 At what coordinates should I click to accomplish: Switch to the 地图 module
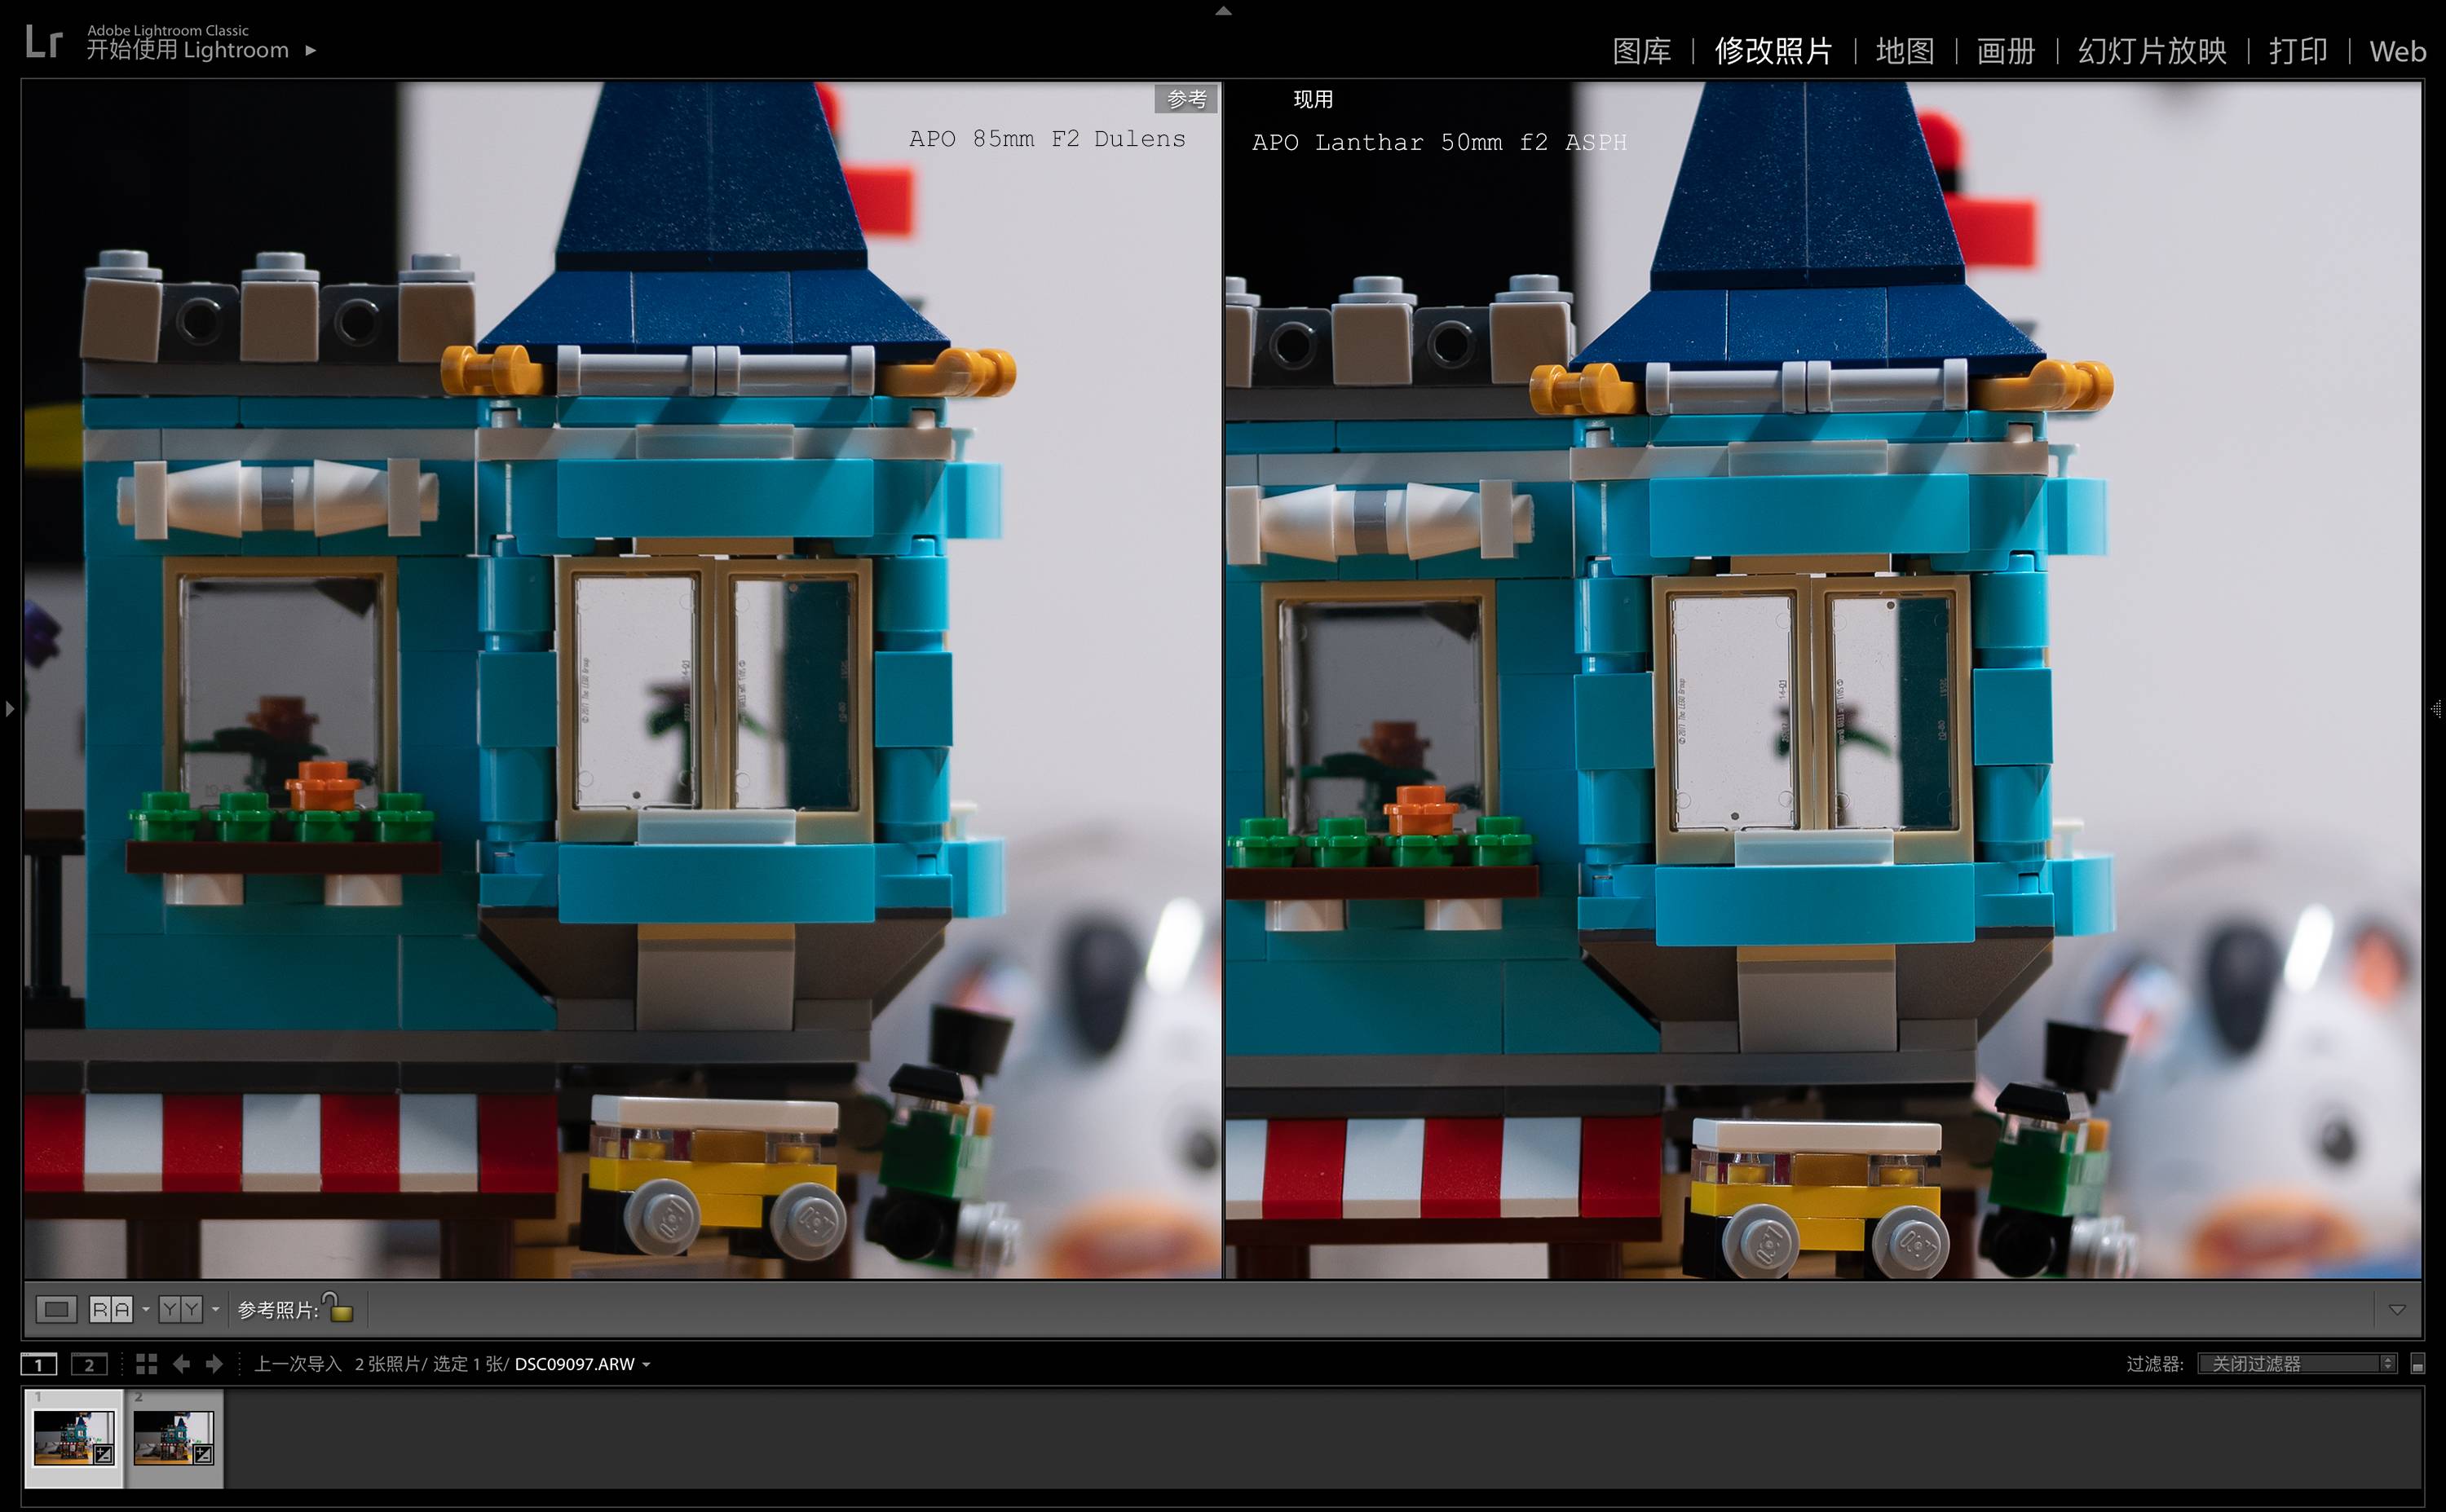point(1904,51)
